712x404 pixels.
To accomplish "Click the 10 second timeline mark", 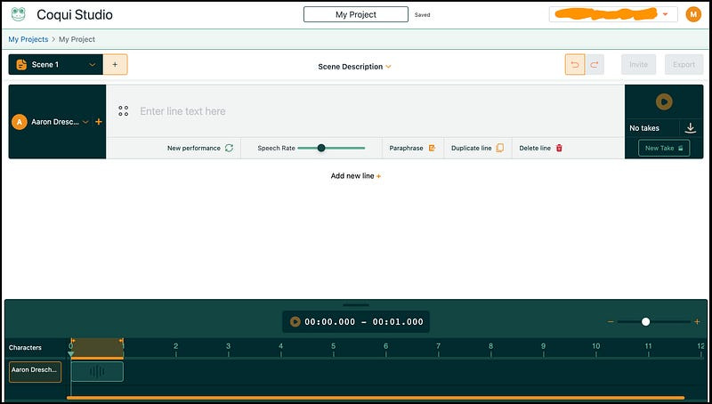I will pos(595,346).
